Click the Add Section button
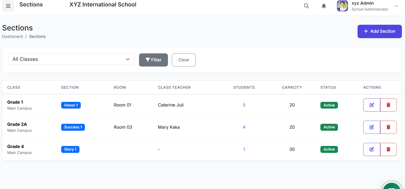This screenshot has height=189, width=405. (379, 31)
